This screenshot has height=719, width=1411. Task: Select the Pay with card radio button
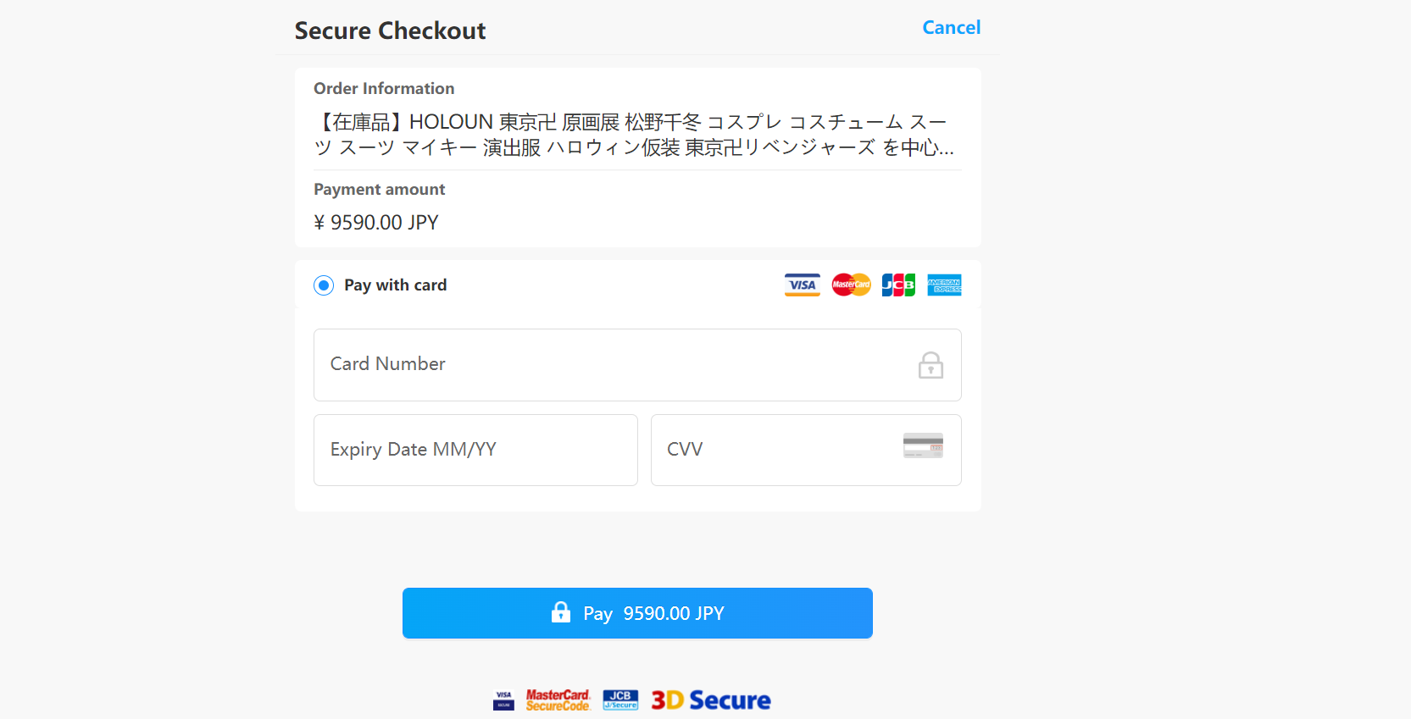pyautogui.click(x=324, y=285)
